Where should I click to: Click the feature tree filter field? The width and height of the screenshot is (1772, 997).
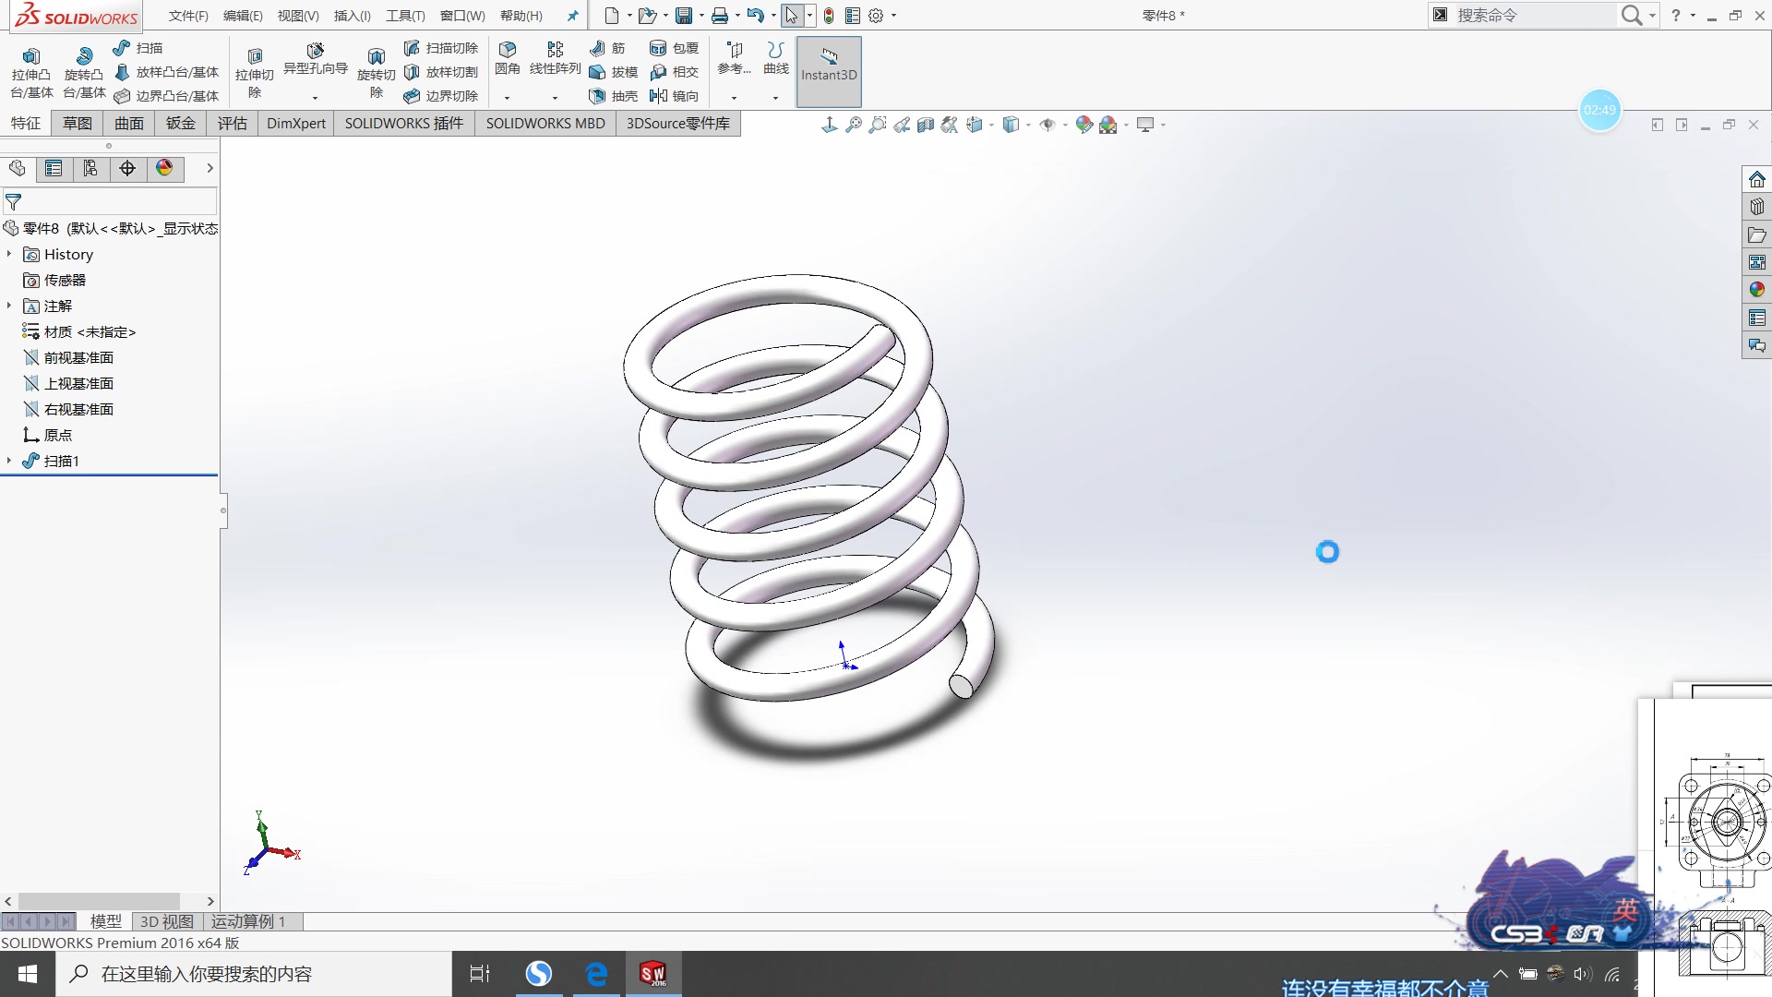[x=110, y=201]
